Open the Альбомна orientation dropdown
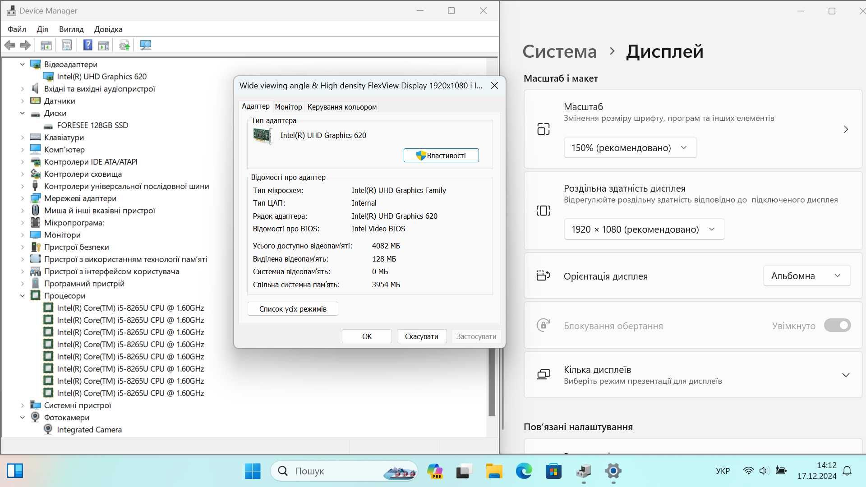The height and width of the screenshot is (487, 866). pyautogui.click(x=806, y=276)
